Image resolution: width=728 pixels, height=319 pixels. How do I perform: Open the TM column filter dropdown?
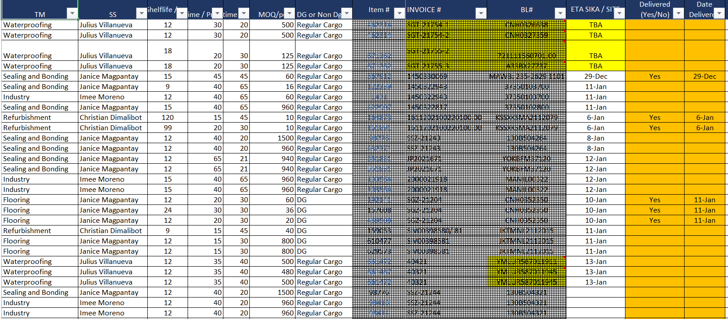pyautogui.click(x=72, y=14)
